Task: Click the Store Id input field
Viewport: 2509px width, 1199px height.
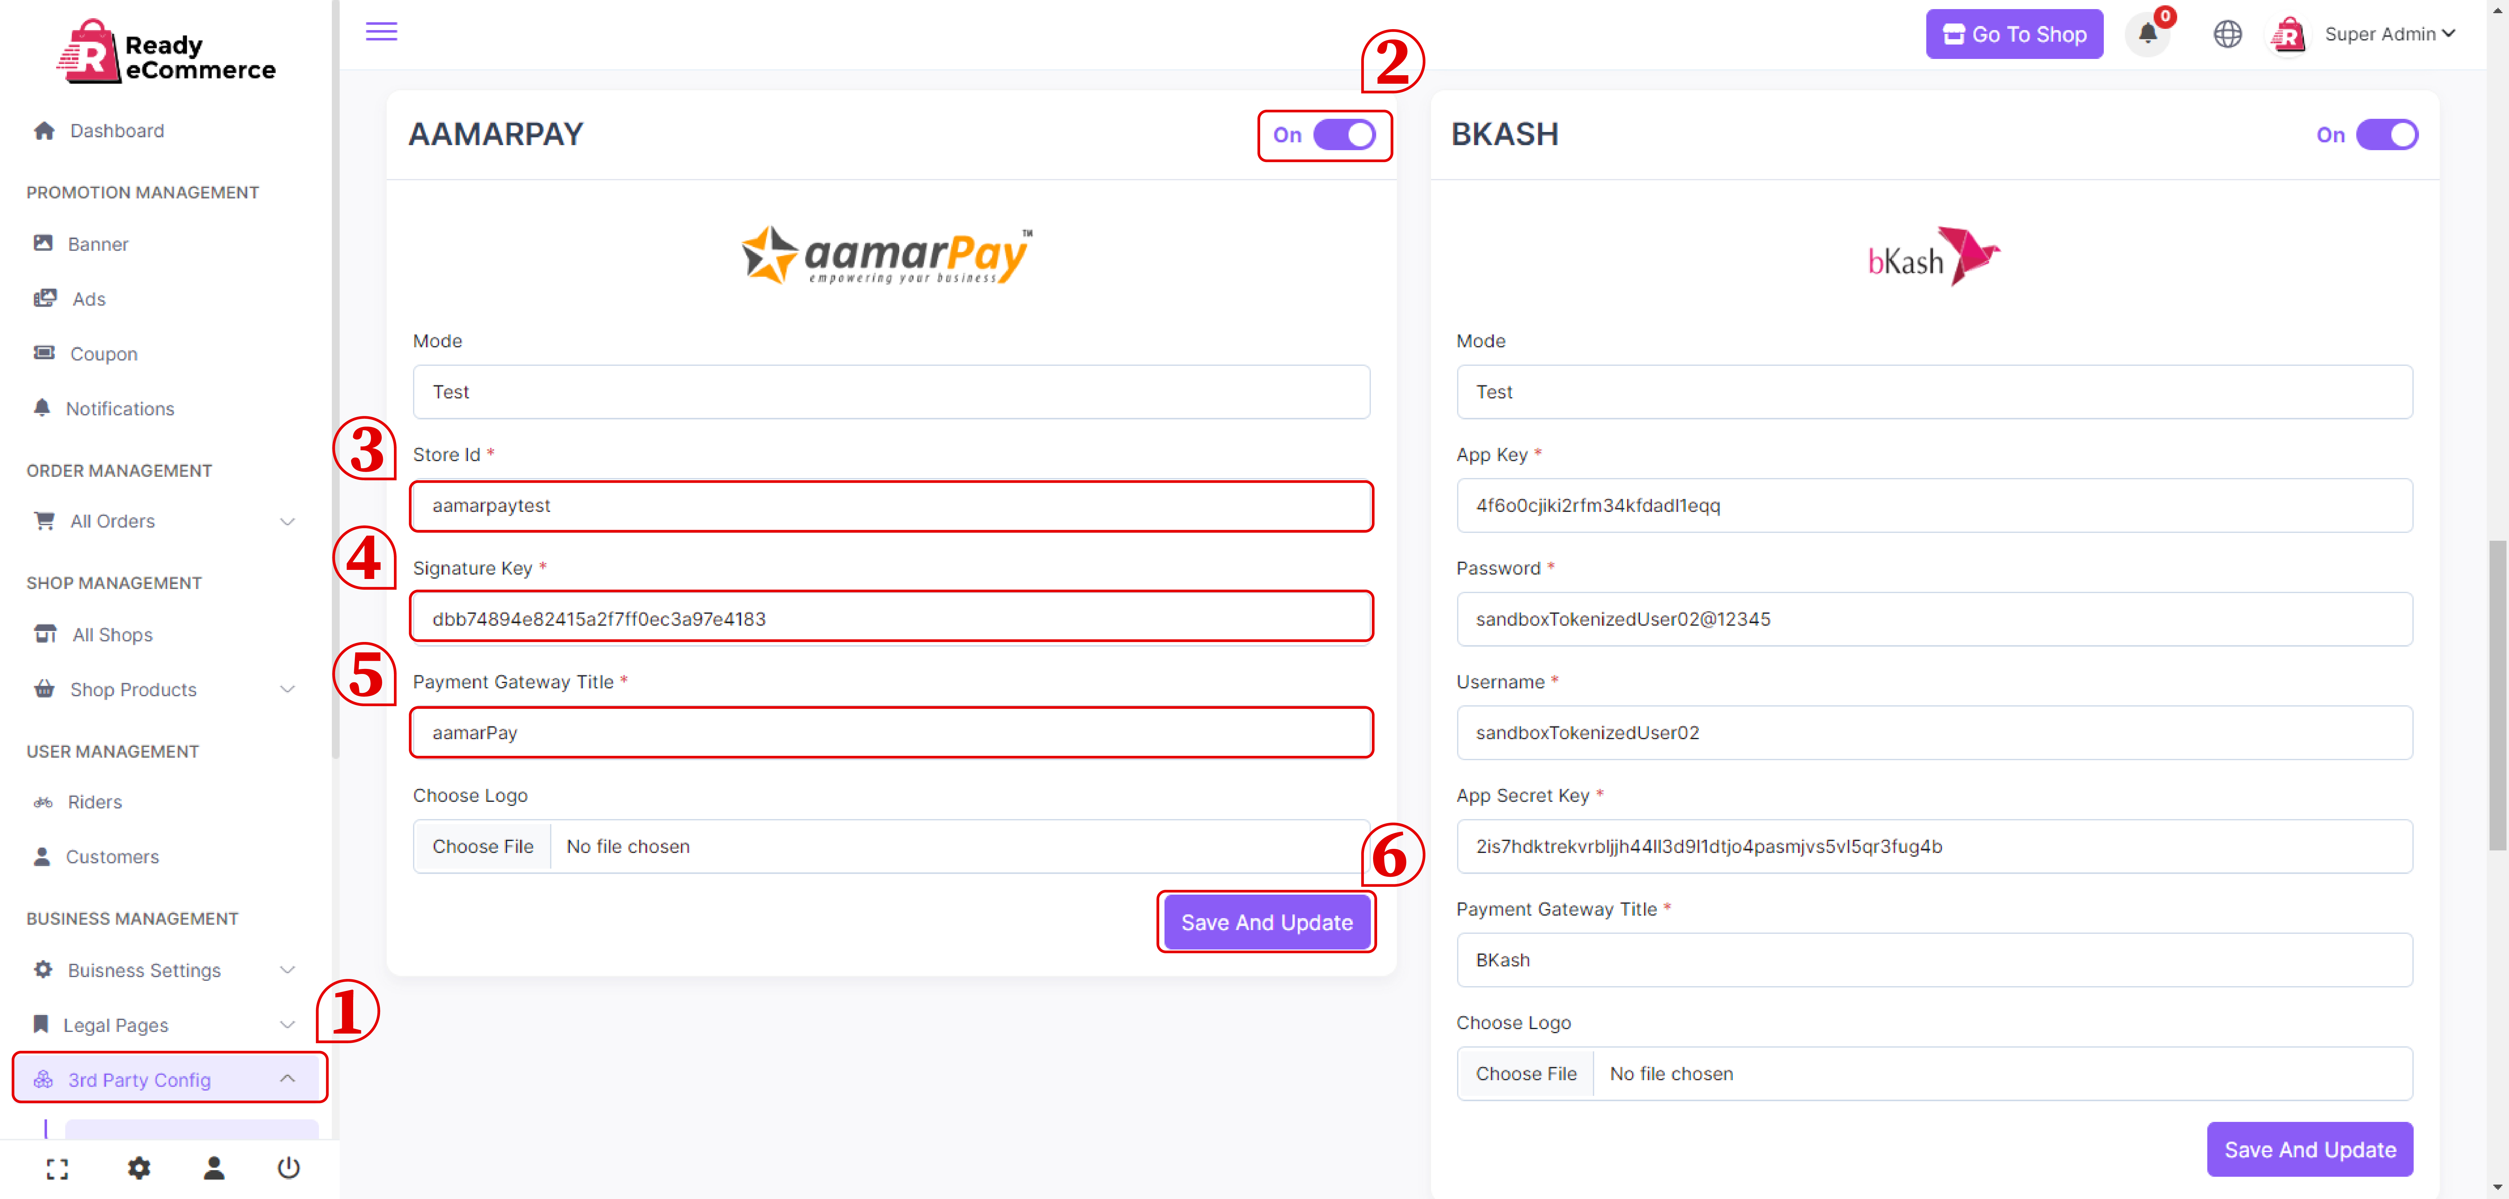Action: click(x=891, y=506)
